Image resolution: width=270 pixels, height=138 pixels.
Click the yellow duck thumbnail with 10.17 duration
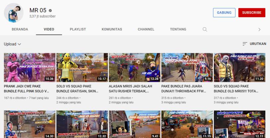coord(82,68)
